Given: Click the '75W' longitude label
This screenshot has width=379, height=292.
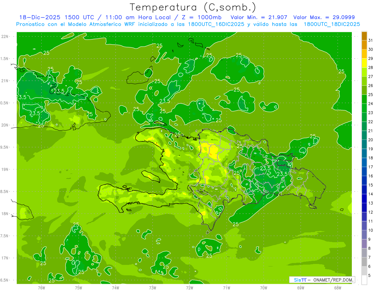Looking at the screenshot, I should (x=79, y=288).
